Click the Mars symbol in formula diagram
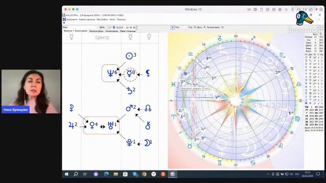 (x=129, y=108)
